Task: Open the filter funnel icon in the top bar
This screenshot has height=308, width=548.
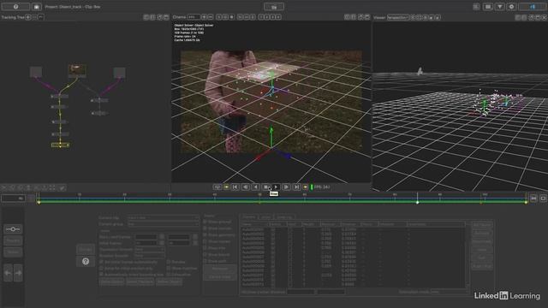Action: click(x=500, y=7)
